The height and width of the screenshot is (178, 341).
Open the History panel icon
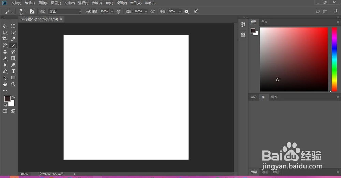[x=243, y=25]
